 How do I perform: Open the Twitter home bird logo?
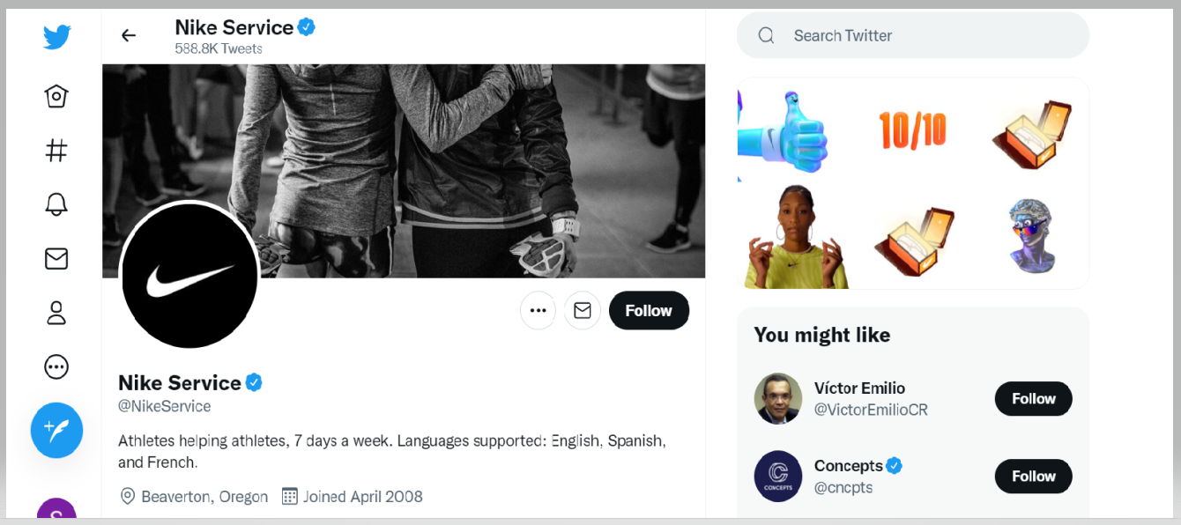pos(56,36)
